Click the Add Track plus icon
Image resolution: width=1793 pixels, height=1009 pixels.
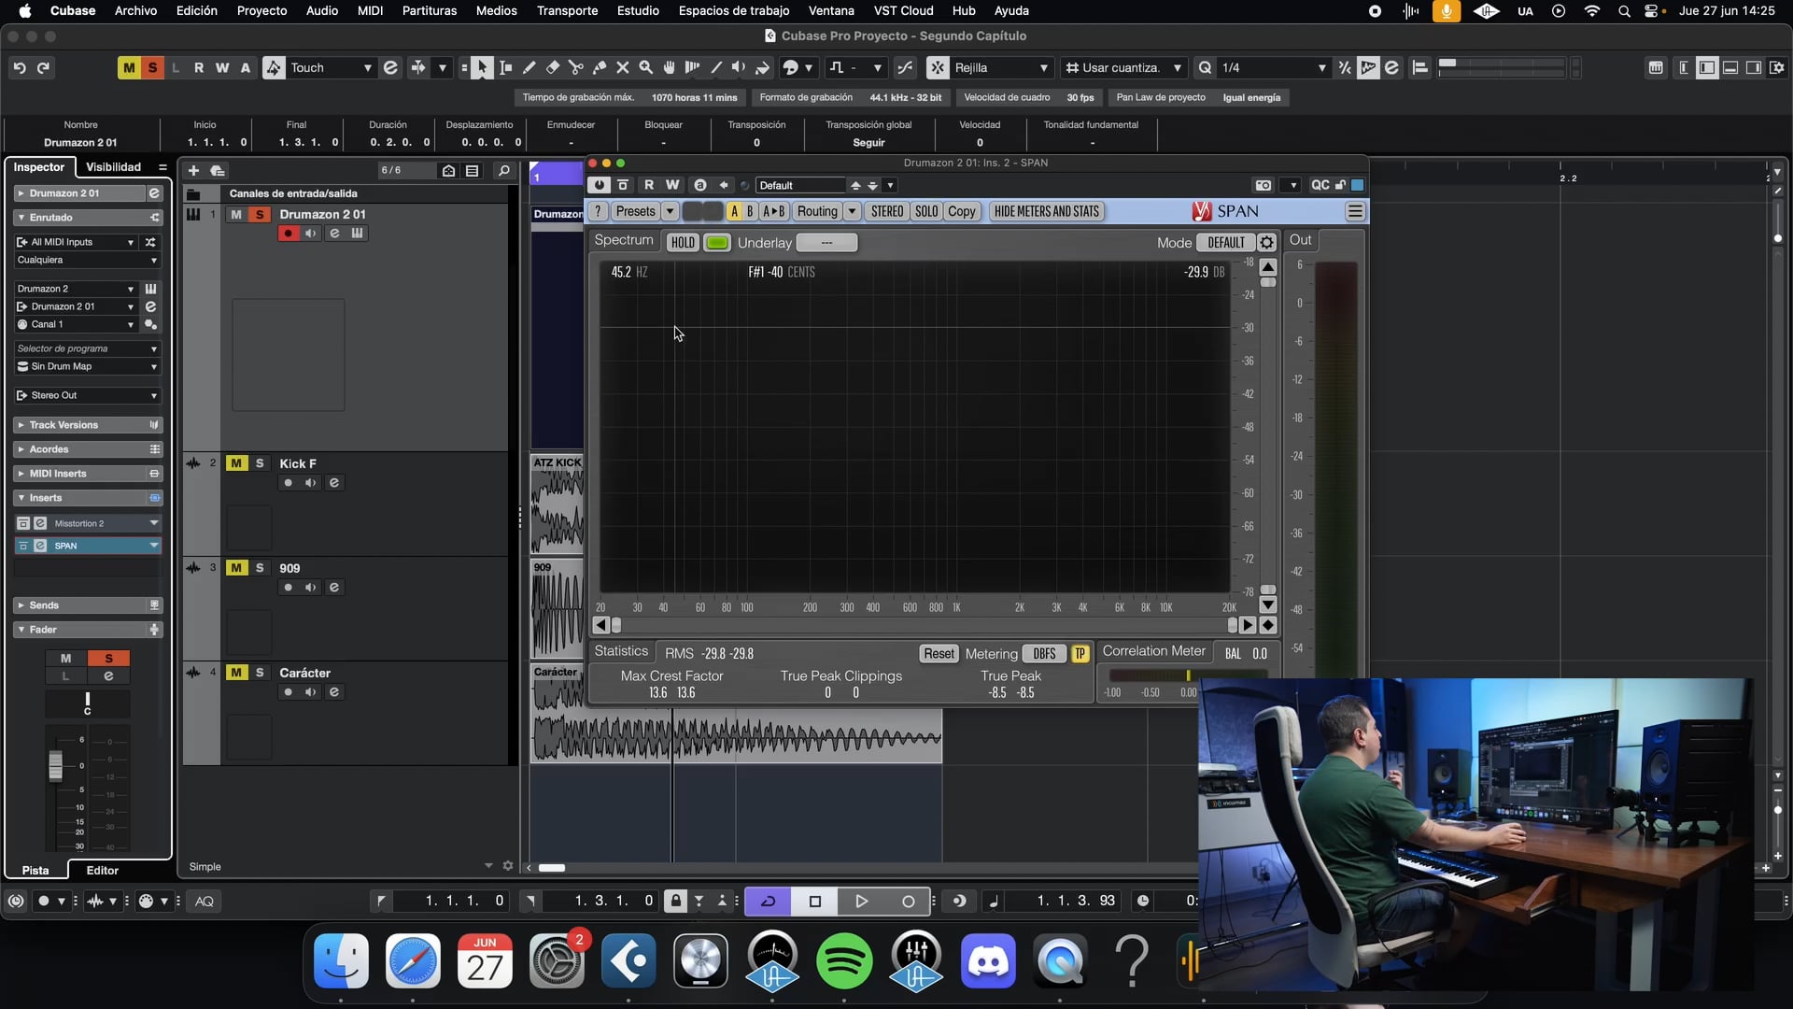click(193, 170)
